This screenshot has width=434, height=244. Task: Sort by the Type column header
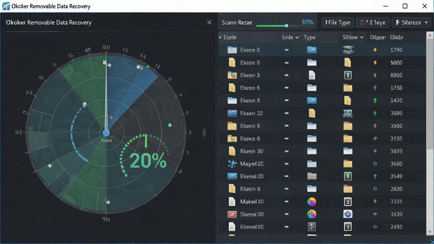tap(309, 37)
